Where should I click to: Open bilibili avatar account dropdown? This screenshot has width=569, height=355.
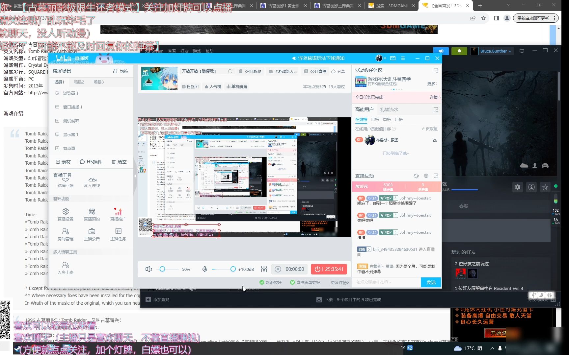(x=381, y=58)
